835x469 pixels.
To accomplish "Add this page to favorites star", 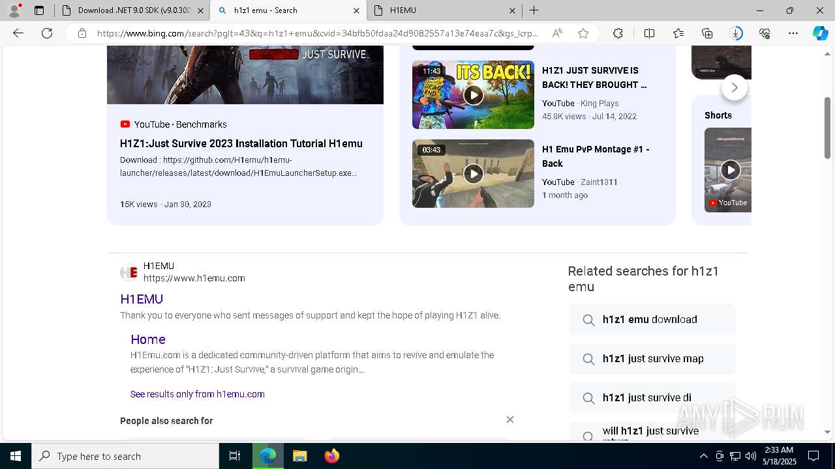I will 583,33.
